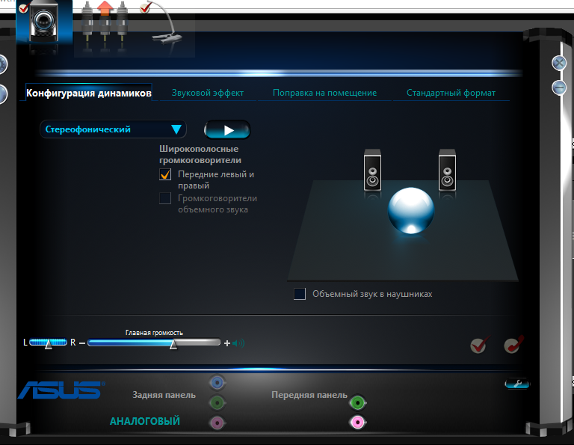Viewport: 574px width, 445px height.
Task: Switch to Поправка на помещение tab
Action: pyautogui.click(x=324, y=93)
